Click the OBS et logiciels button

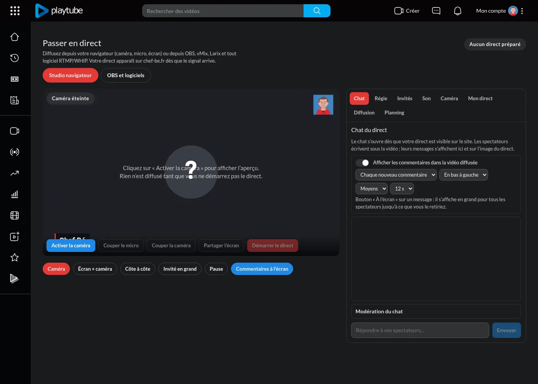[x=126, y=75]
